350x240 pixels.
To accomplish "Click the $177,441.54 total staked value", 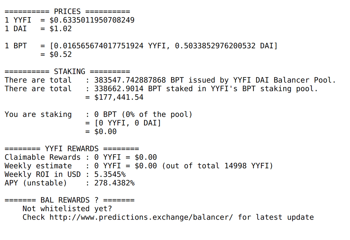I will coord(119,97).
